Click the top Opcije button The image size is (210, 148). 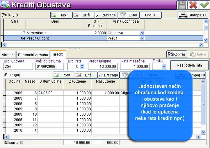click(150, 15)
